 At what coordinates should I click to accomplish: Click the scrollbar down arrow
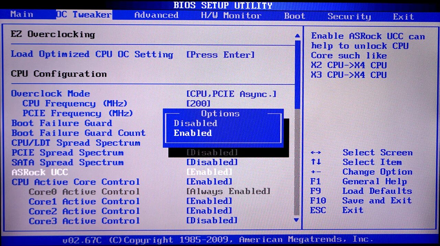[297, 220]
